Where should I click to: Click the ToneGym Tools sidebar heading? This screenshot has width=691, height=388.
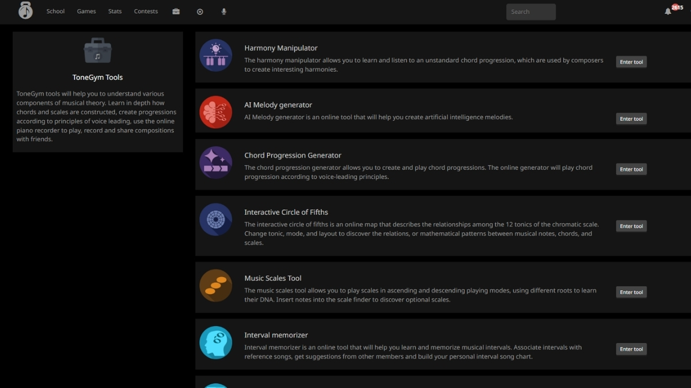[98, 78]
